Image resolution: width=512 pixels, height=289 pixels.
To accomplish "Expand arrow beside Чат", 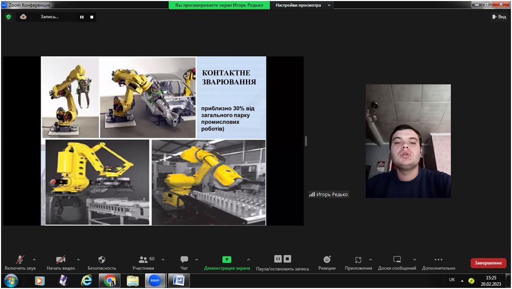I will click(196, 260).
